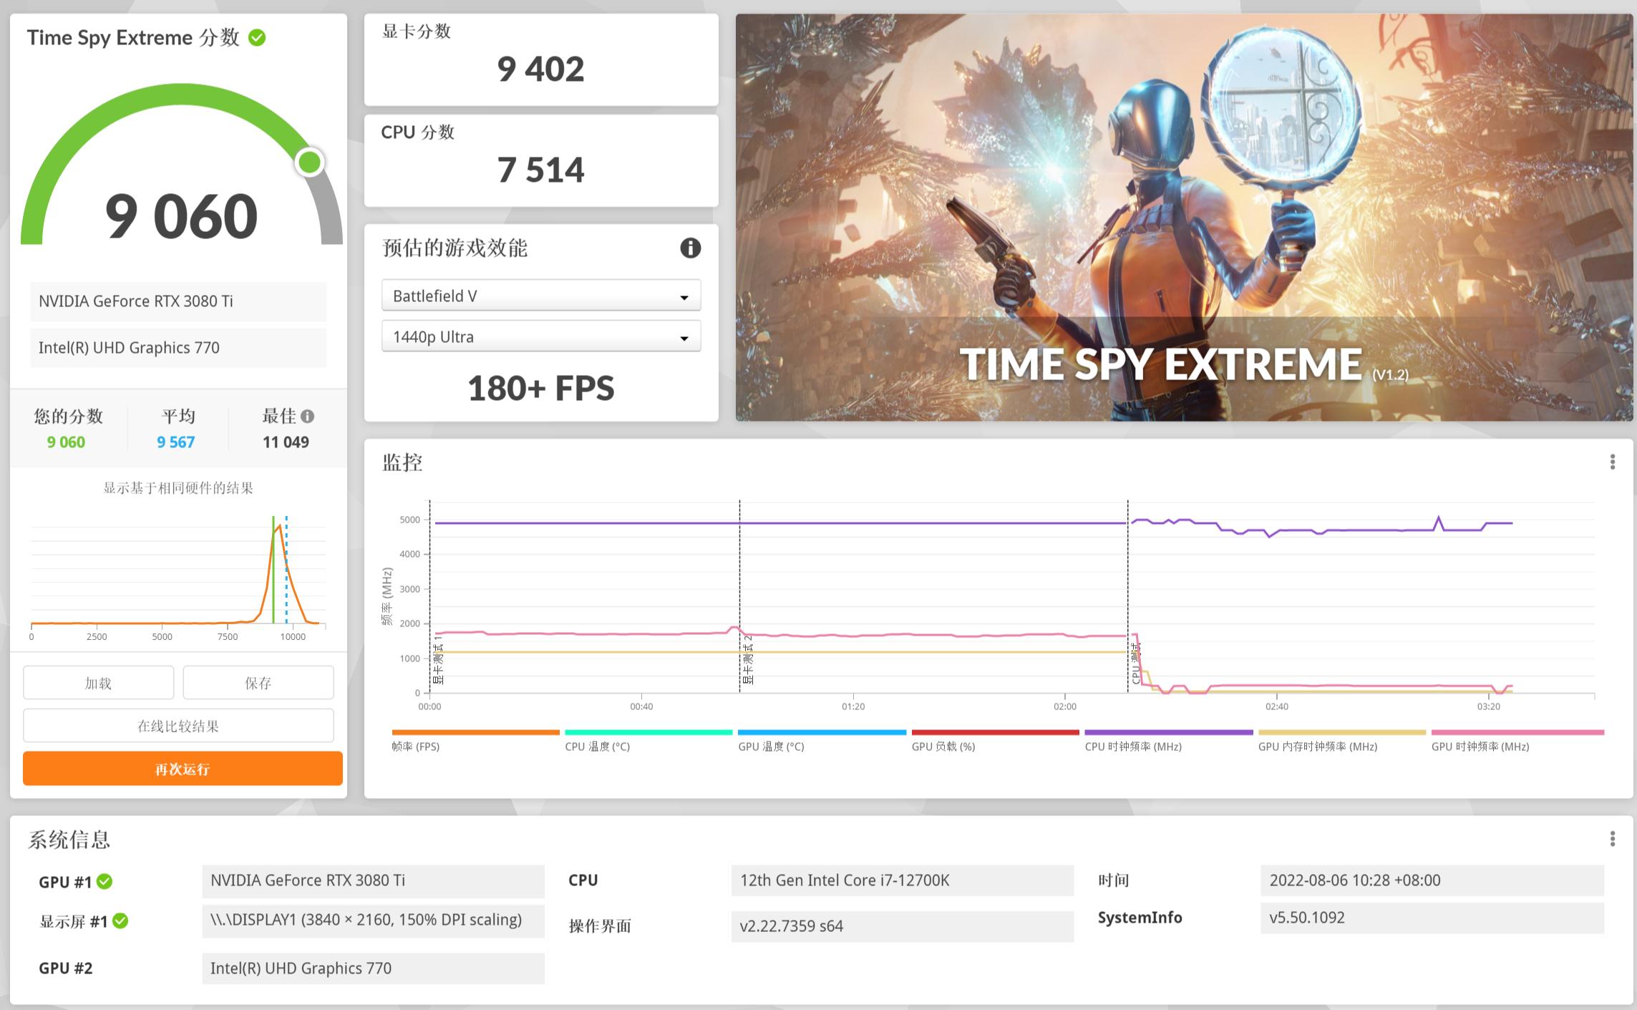1637x1010 pixels.
Task: Click green validation checkmark beside Time Spy Extreme 分数
Action: [x=257, y=38]
